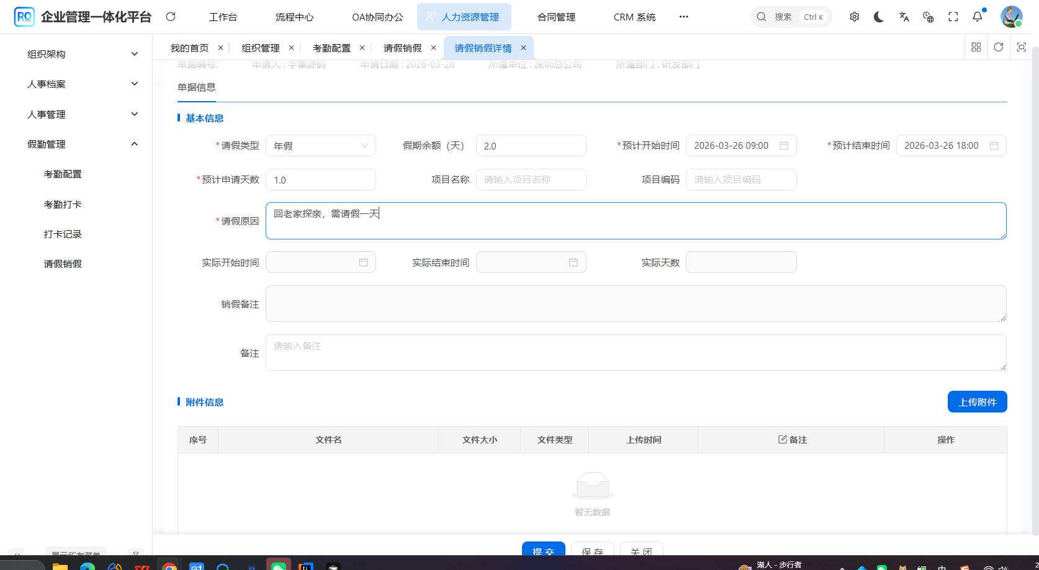Click the user avatar in header
This screenshot has width=1039, height=570.
pyautogui.click(x=1011, y=17)
